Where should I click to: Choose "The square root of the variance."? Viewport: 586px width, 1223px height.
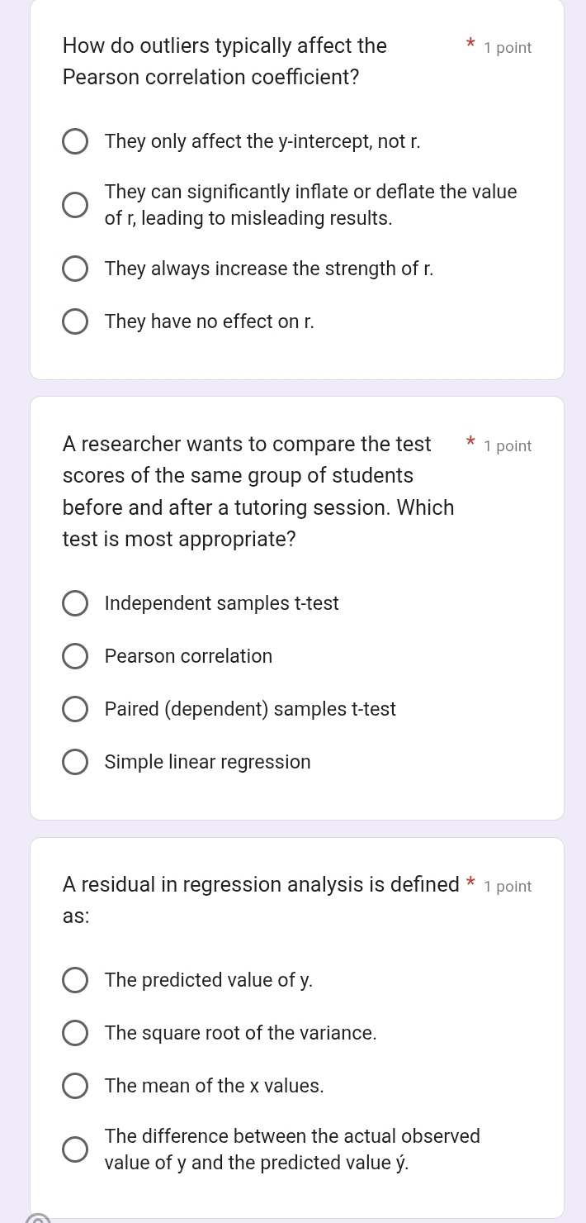(x=75, y=1033)
